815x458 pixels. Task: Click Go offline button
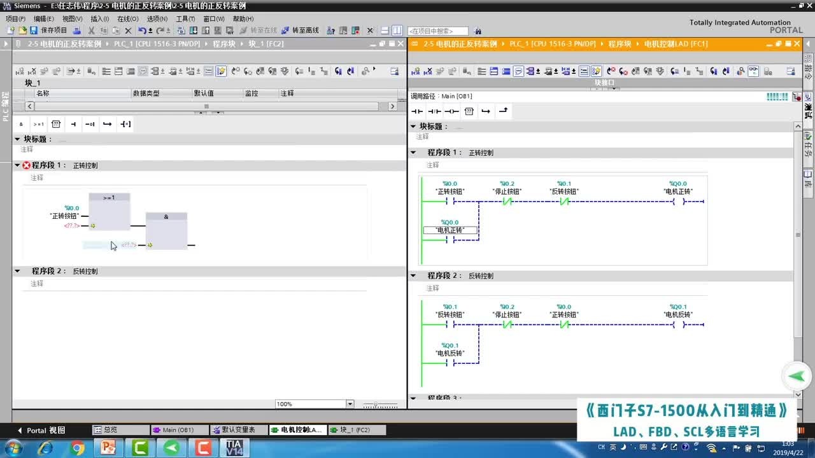(x=300, y=31)
